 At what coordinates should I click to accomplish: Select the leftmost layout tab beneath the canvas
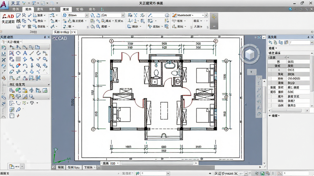tap(61, 167)
